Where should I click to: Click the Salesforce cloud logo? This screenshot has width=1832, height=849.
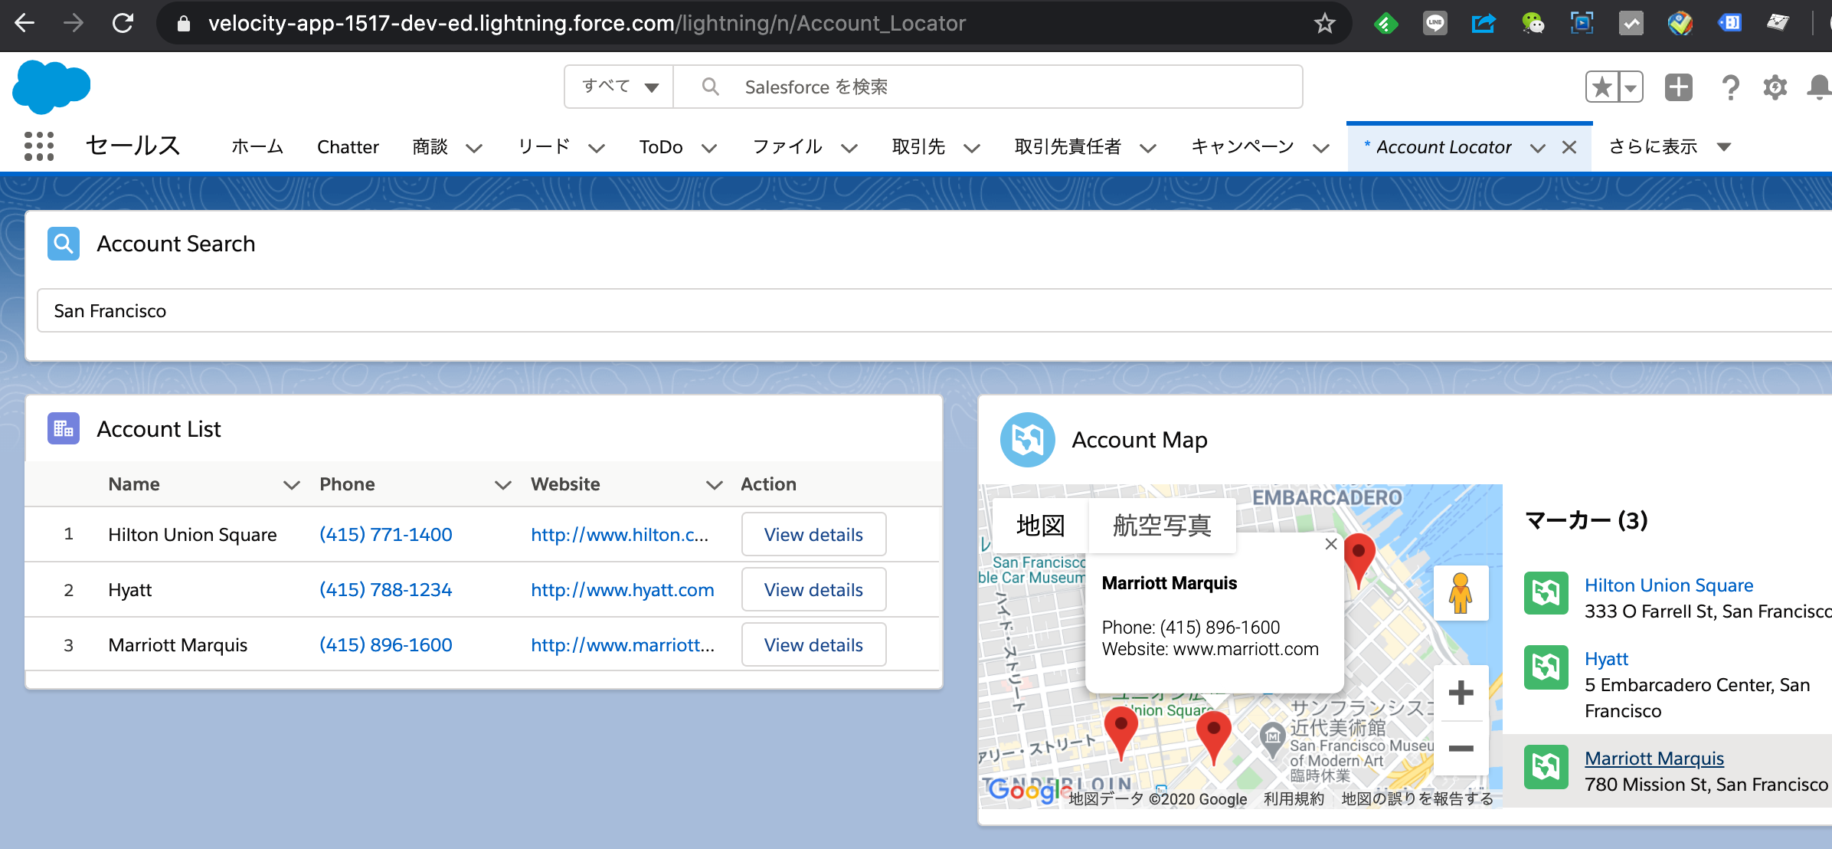point(51,86)
